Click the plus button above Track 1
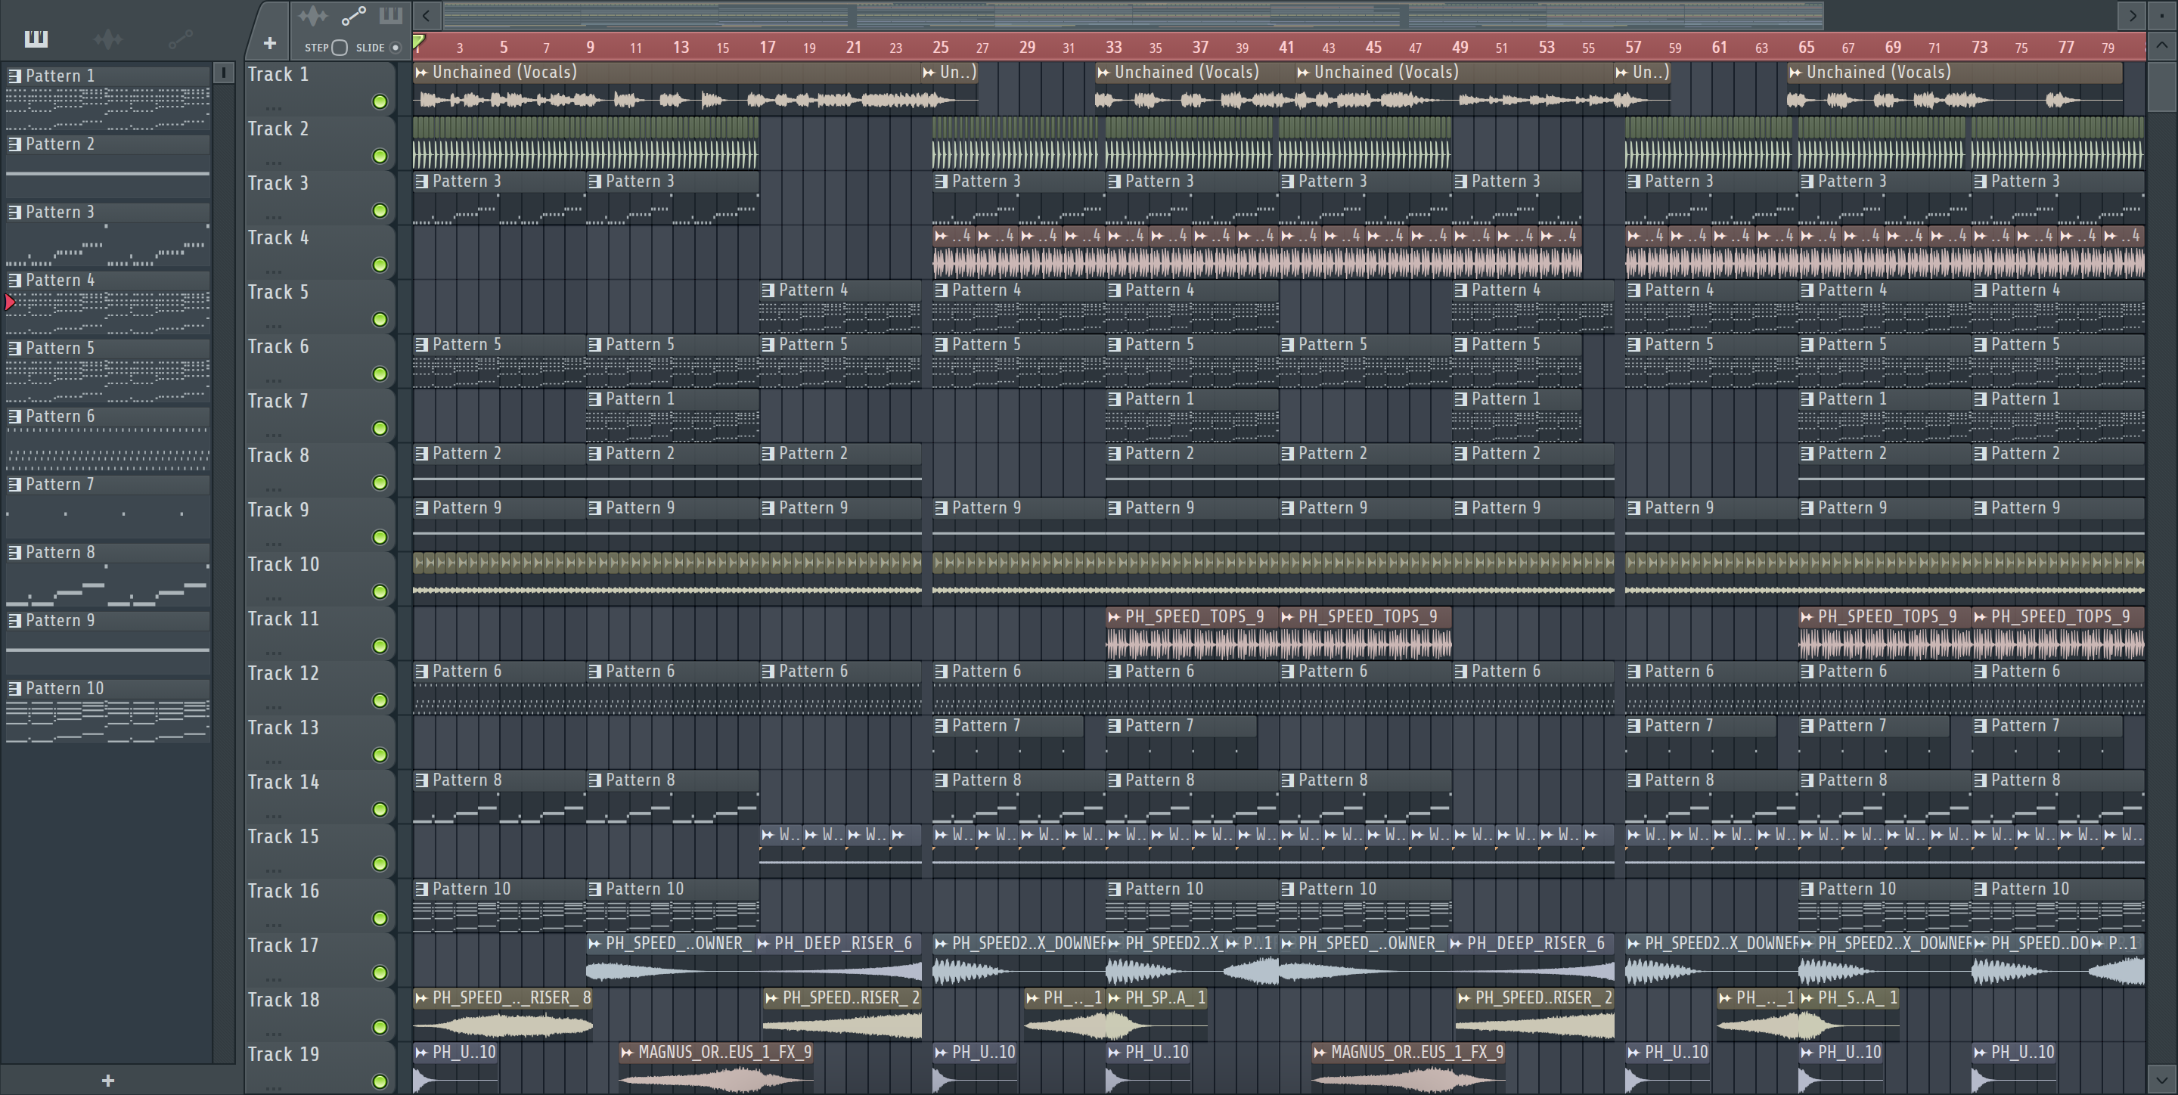The image size is (2178, 1095). click(270, 43)
